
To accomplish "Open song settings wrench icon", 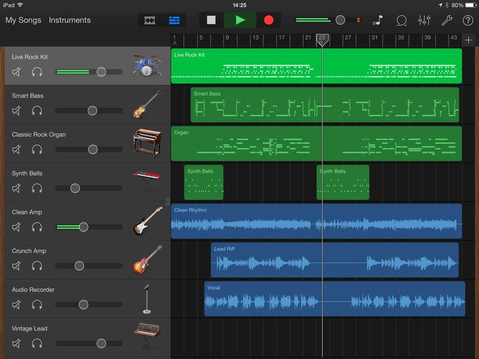I will click(x=447, y=20).
